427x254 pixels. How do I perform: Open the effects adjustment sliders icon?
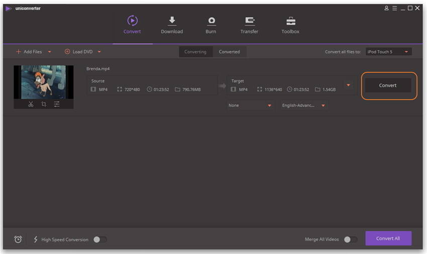click(57, 104)
